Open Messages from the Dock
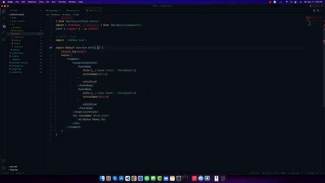Screen dimensions: 325x183 pos(153,178)
